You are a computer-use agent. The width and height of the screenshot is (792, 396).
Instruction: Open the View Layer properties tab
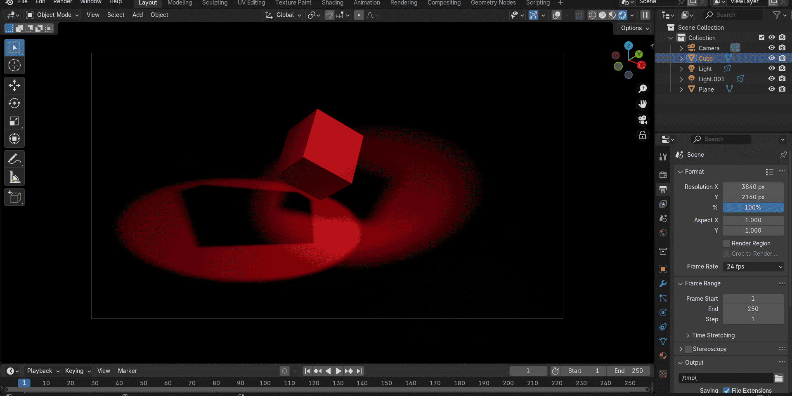tap(663, 204)
